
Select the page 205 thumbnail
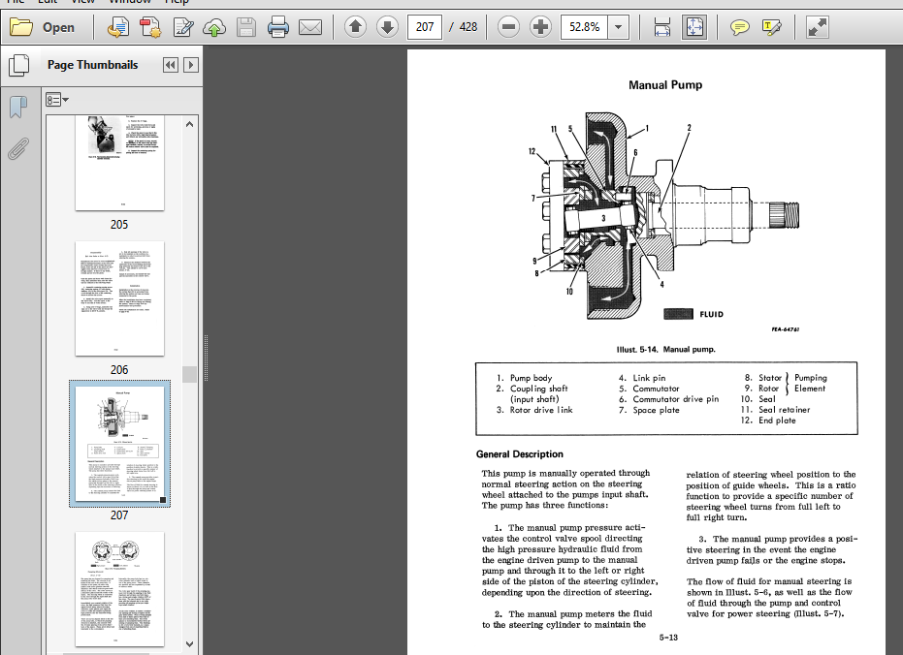(x=120, y=163)
